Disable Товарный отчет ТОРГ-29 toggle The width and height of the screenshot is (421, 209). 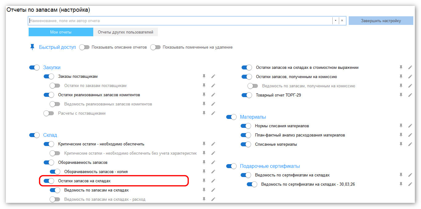tap(247, 95)
